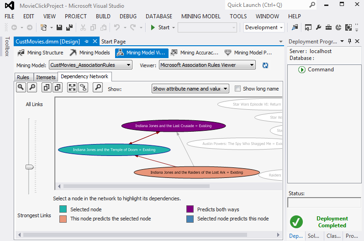
Task: Zoom out of the dependency network
Action: [x=32, y=88]
